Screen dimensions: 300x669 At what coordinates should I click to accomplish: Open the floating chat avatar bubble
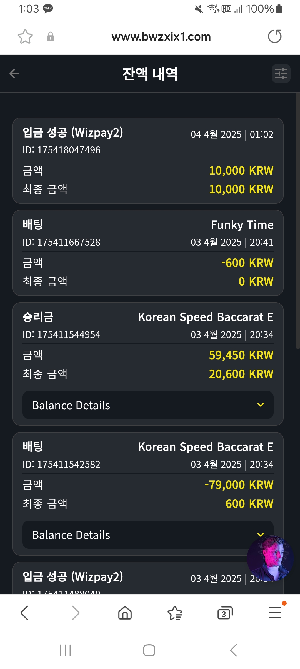270,559
